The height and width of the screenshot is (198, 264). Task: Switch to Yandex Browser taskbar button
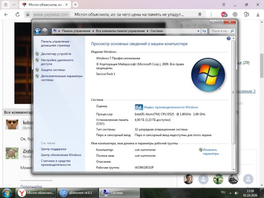click(35, 193)
